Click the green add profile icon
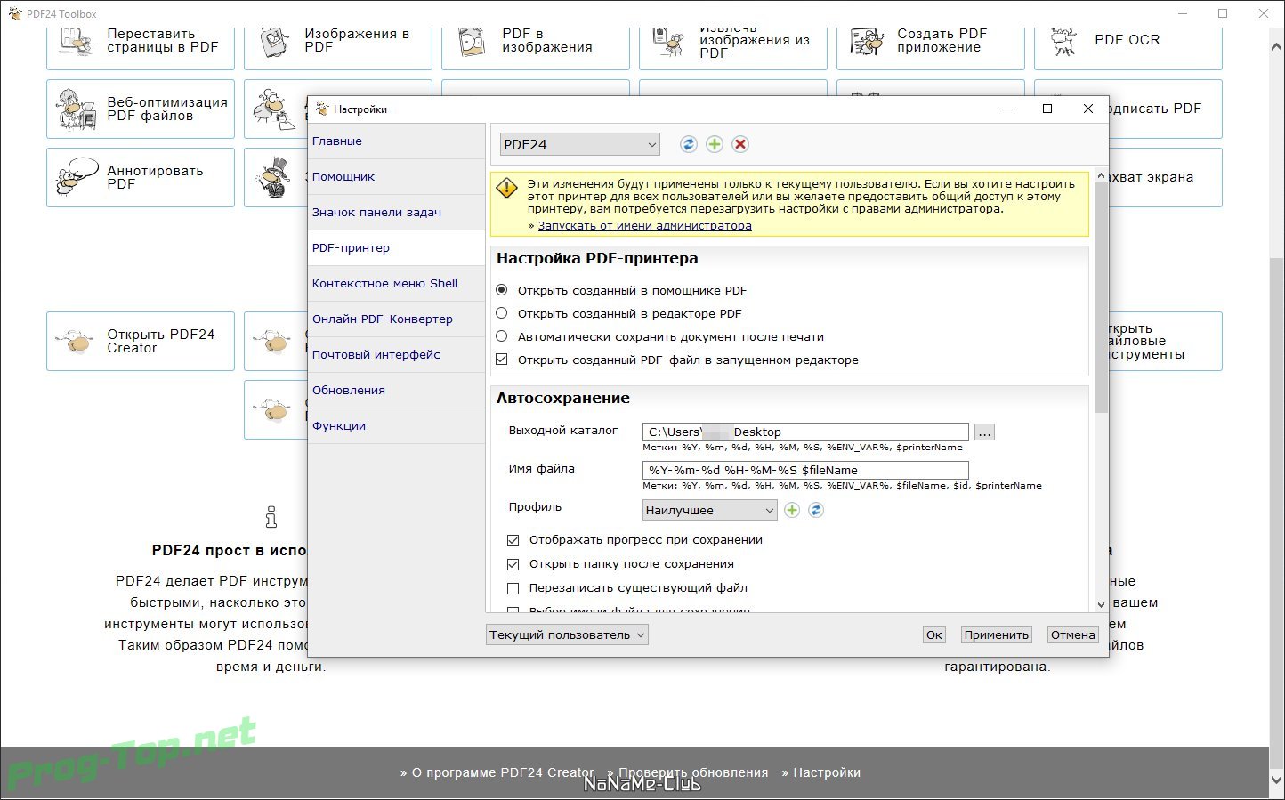1285x800 pixels. (791, 510)
